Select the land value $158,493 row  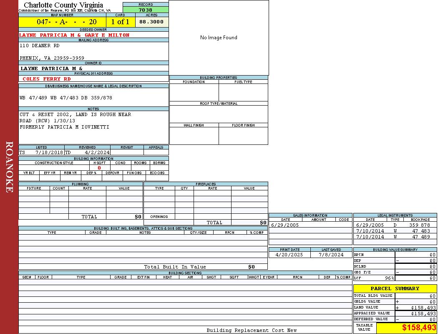tap(395, 308)
